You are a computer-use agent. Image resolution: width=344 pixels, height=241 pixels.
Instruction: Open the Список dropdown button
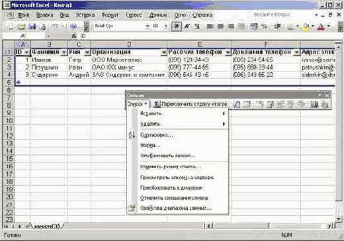(138, 104)
